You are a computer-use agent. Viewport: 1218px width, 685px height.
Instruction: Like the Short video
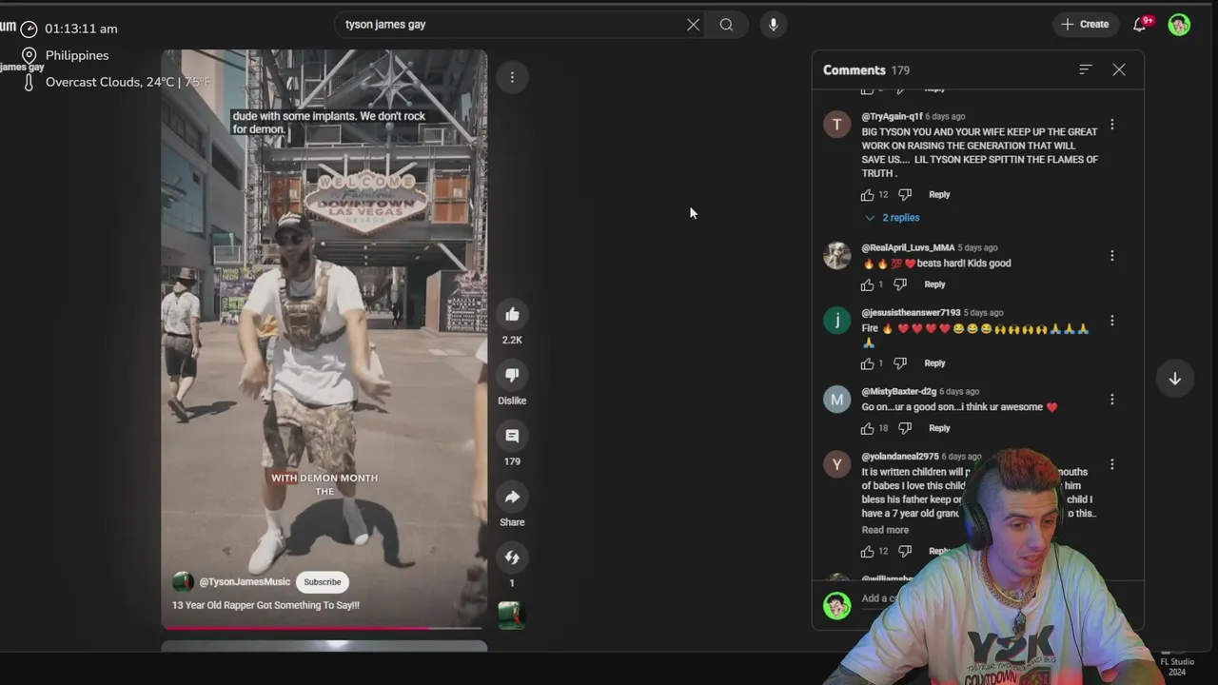(x=512, y=315)
